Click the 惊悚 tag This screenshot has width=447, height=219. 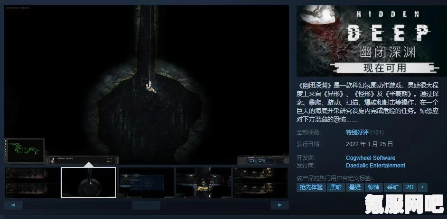[x=374, y=187]
